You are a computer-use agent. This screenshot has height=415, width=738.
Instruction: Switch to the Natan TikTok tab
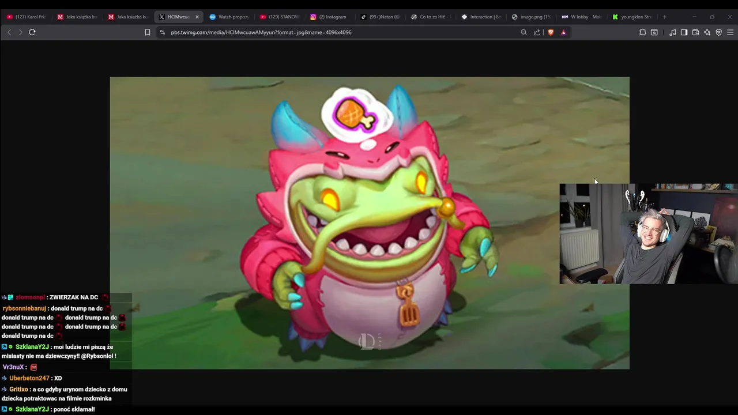(x=381, y=17)
